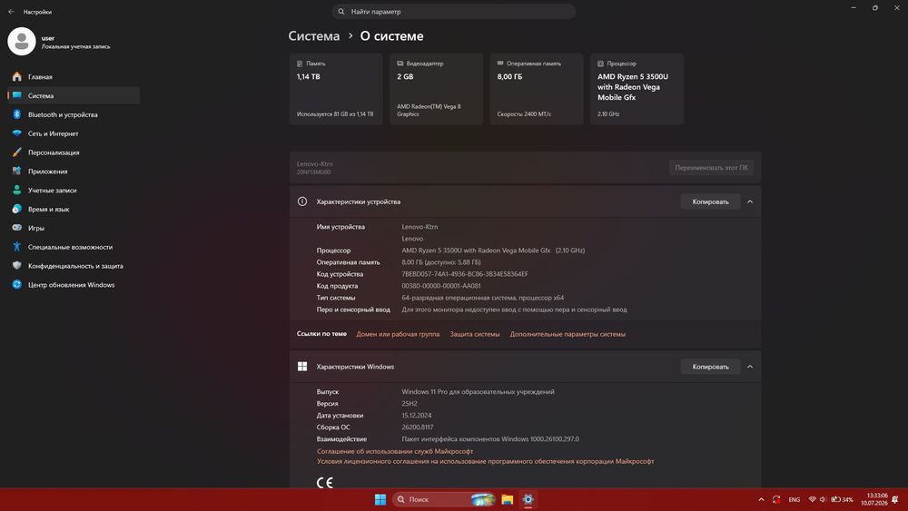The width and height of the screenshot is (908, 511).
Task: Click the red sync tray icon
Action: coord(776,499)
